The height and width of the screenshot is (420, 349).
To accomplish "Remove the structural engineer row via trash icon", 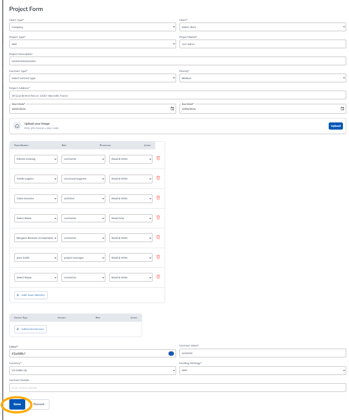I will (x=158, y=178).
